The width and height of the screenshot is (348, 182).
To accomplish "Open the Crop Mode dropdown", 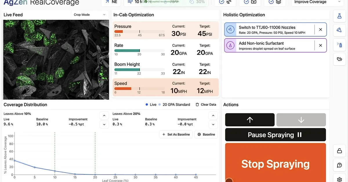I will (x=90, y=15).
